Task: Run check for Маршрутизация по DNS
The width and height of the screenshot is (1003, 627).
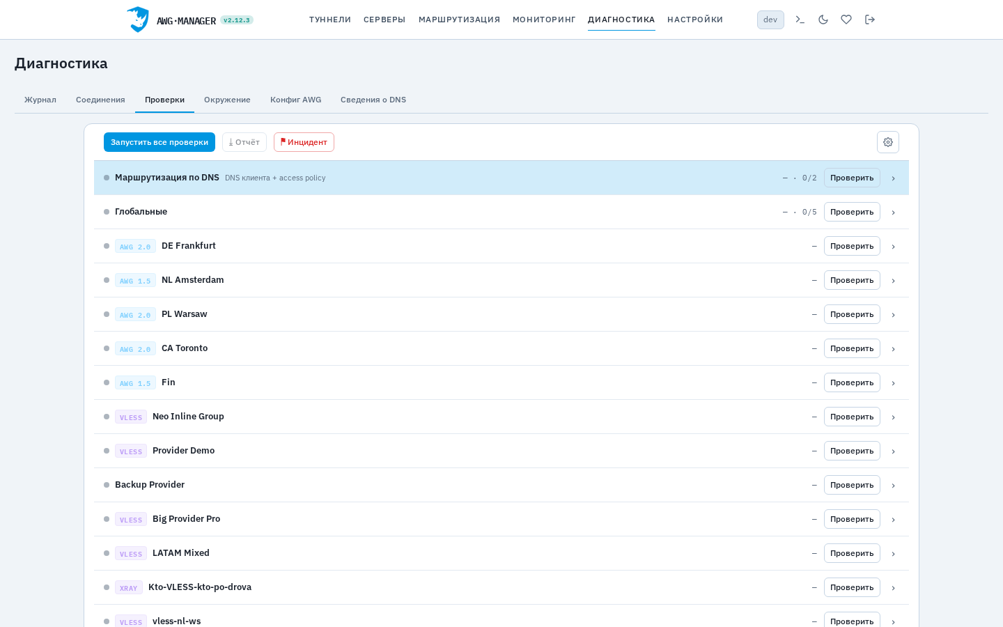Action: tap(852, 178)
